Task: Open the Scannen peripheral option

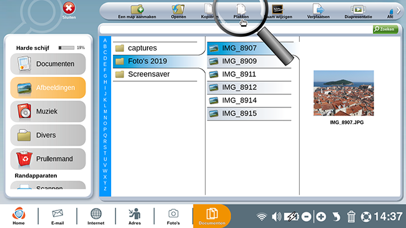Action: (x=48, y=186)
